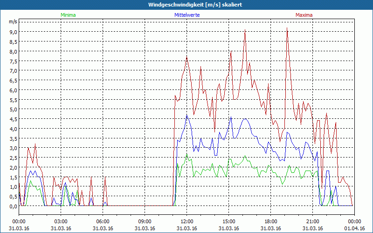The width and height of the screenshot is (373, 233).
Task: Click the 5,5 y-axis value
Action: [14, 100]
